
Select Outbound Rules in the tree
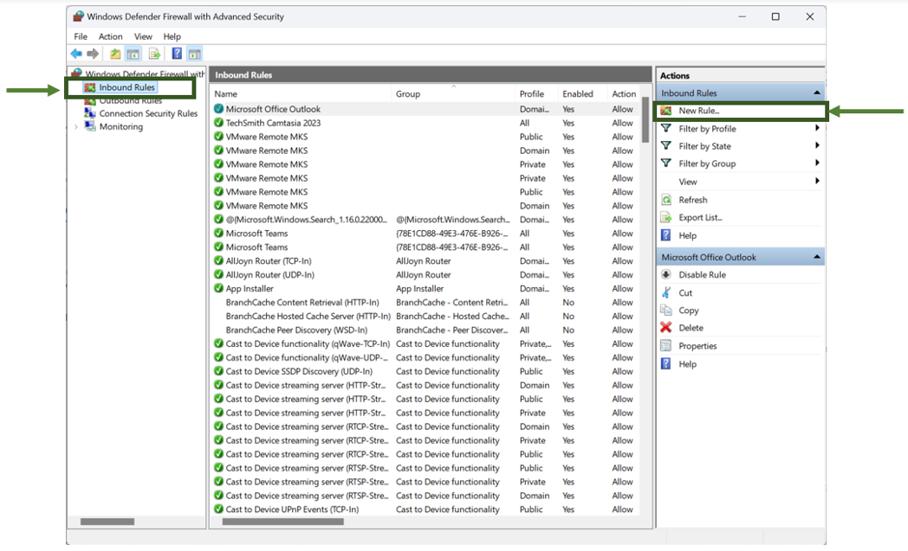point(130,101)
